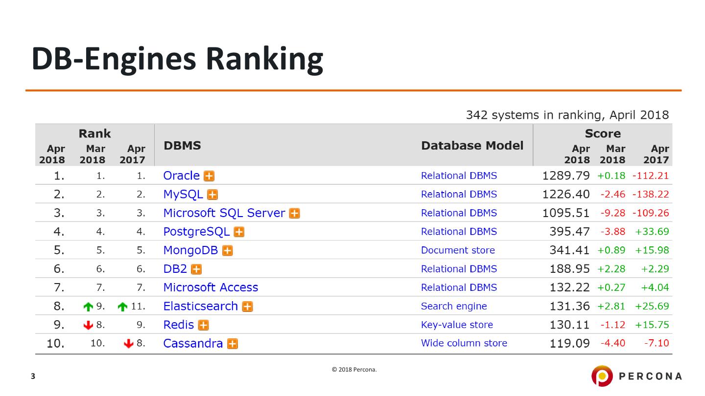Expand PostgreSQL details with plus icon
This screenshot has height=396, width=705.
pos(239,232)
